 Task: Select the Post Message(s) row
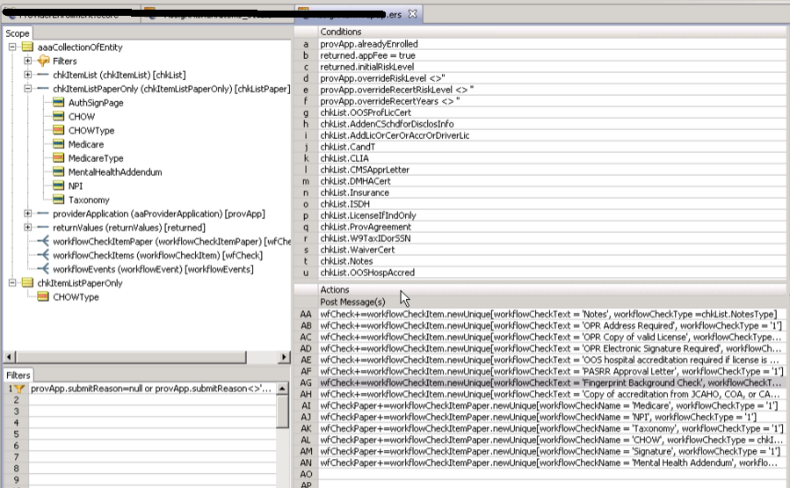click(552, 302)
